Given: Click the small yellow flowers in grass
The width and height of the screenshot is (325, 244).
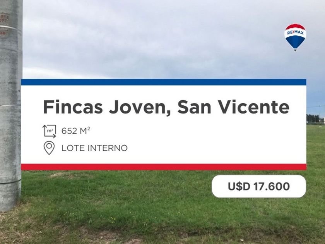Looking at the screenshot, I should coord(113,219).
